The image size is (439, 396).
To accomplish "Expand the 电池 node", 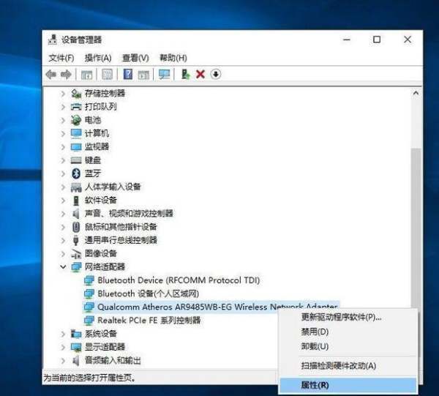I will point(63,120).
